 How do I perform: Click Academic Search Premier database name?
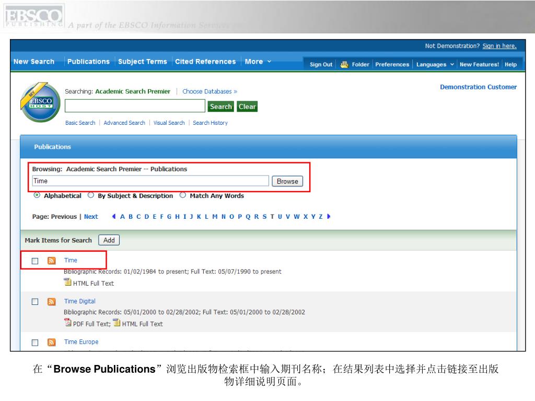click(133, 91)
